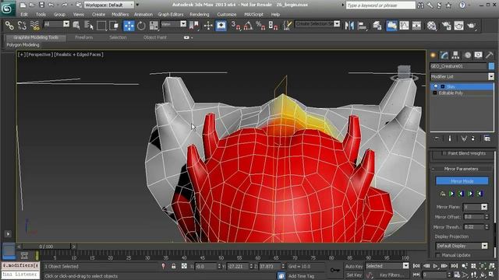Toggle Window/Crossing selection mode

click(x=114, y=26)
